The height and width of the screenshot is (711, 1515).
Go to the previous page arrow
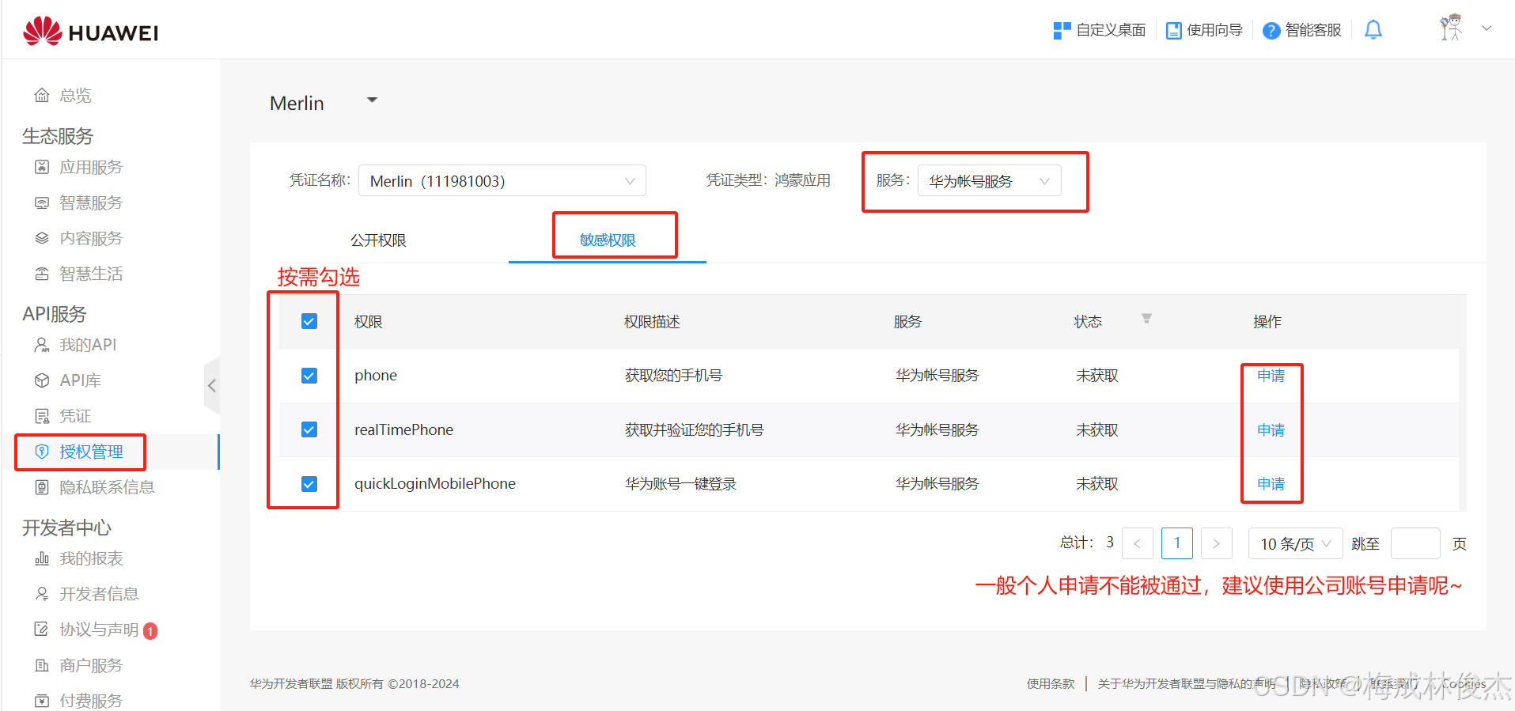pos(1137,543)
